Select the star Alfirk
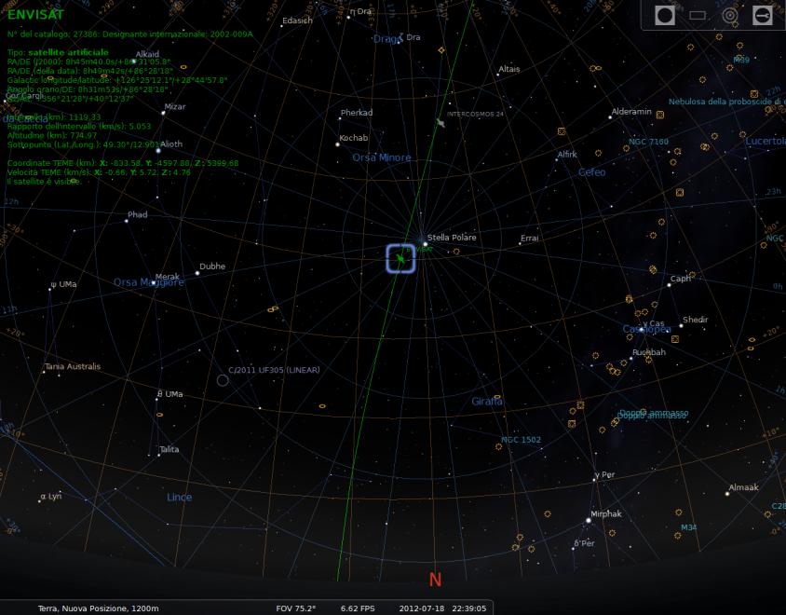Image resolution: width=786 pixels, height=615 pixels. click(x=556, y=160)
